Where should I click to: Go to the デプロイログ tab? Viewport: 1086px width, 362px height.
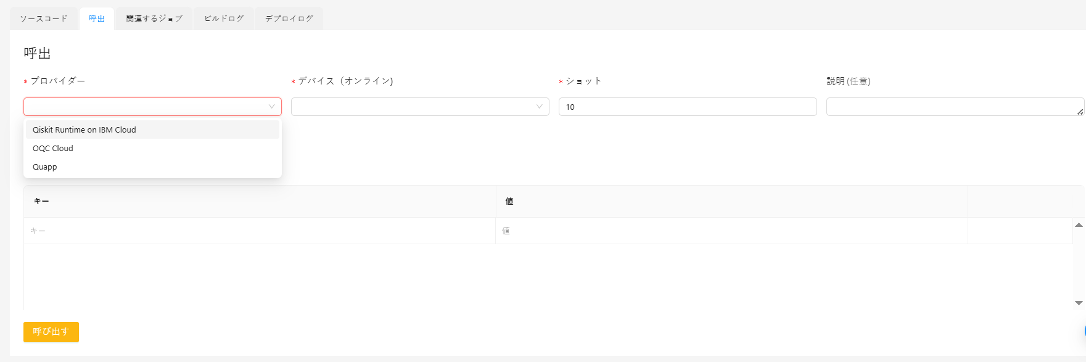pos(289,19)
